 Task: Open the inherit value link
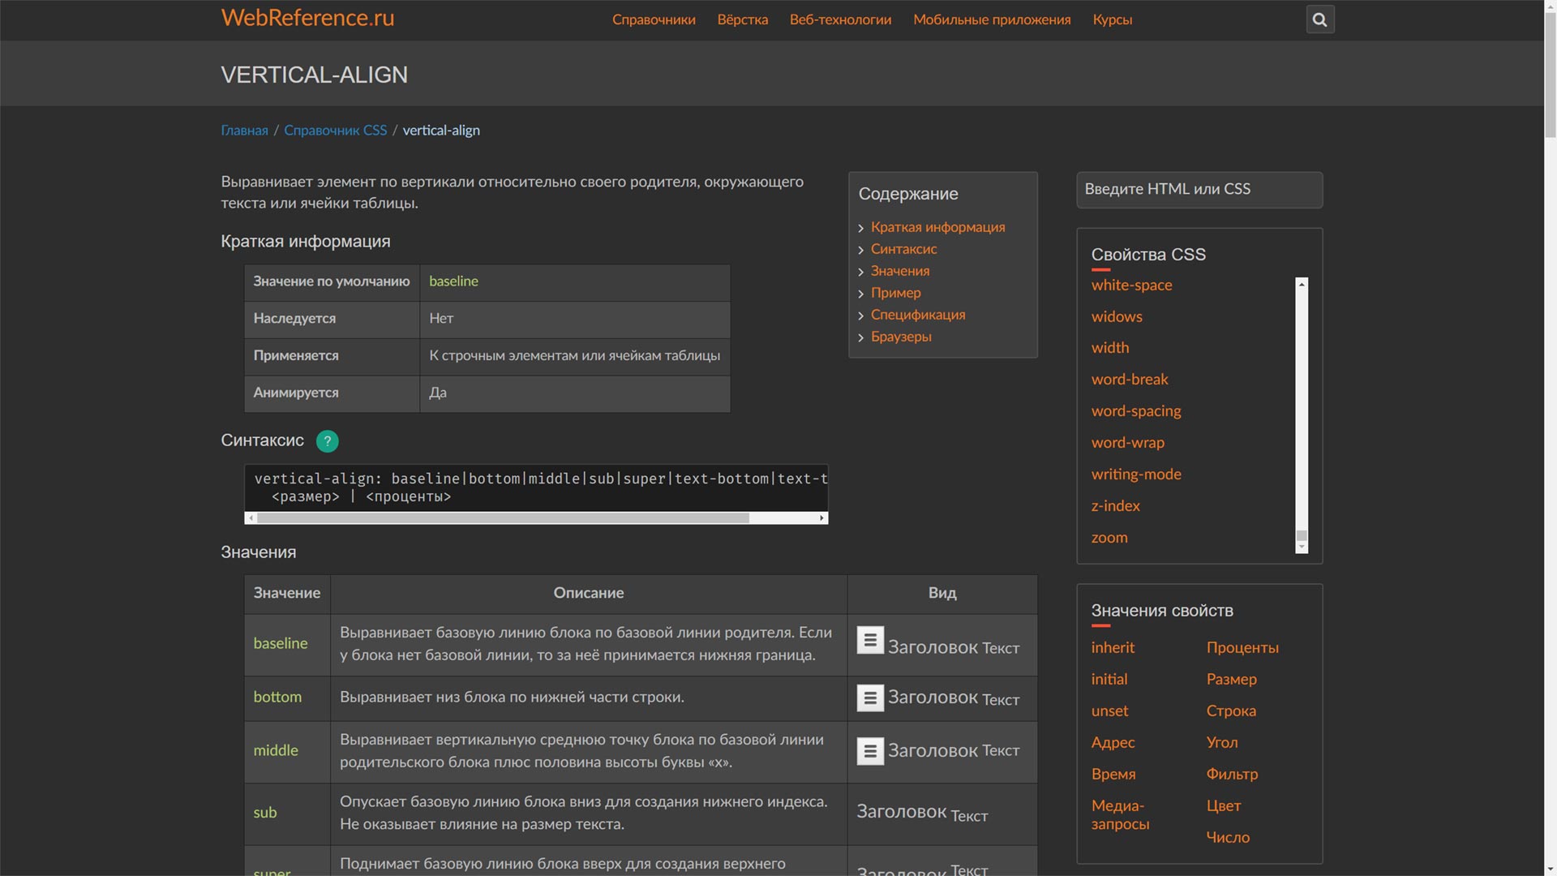pyautogui.click(x=1113, y=648)
